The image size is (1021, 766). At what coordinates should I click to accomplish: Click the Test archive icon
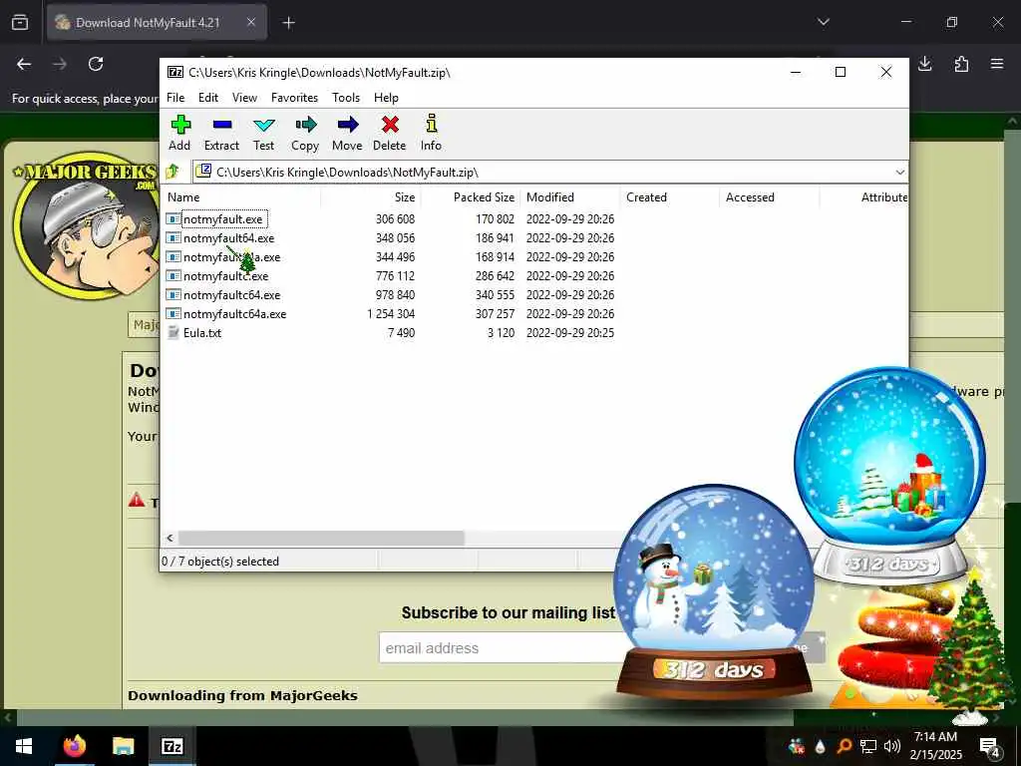(x=263, y=134)
